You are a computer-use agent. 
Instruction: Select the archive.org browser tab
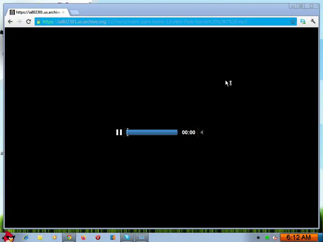tap(37, 12)
